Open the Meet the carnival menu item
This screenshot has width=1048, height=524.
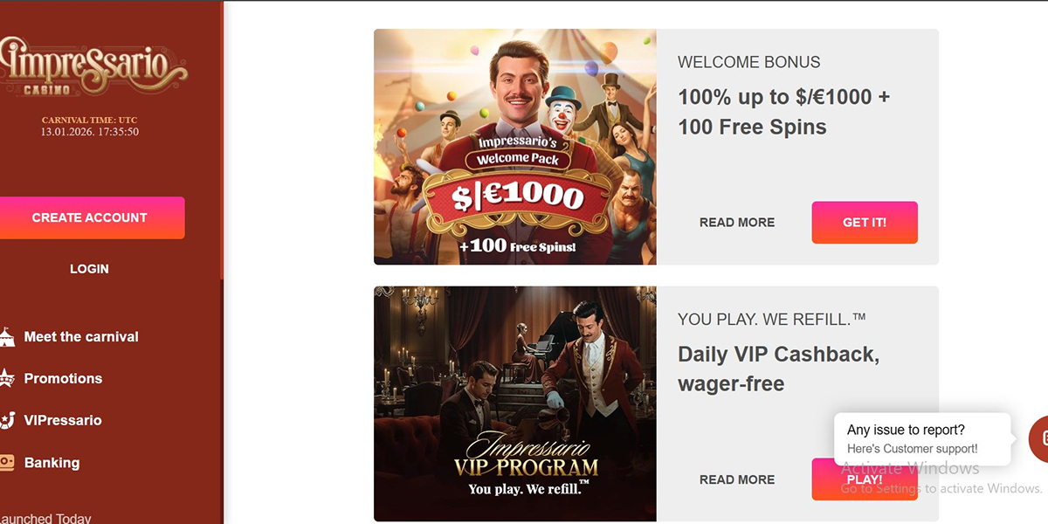point(81,336)
